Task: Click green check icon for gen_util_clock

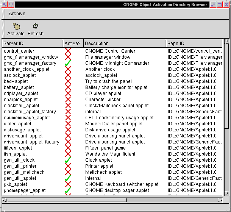Action: [x=68, y=160]
